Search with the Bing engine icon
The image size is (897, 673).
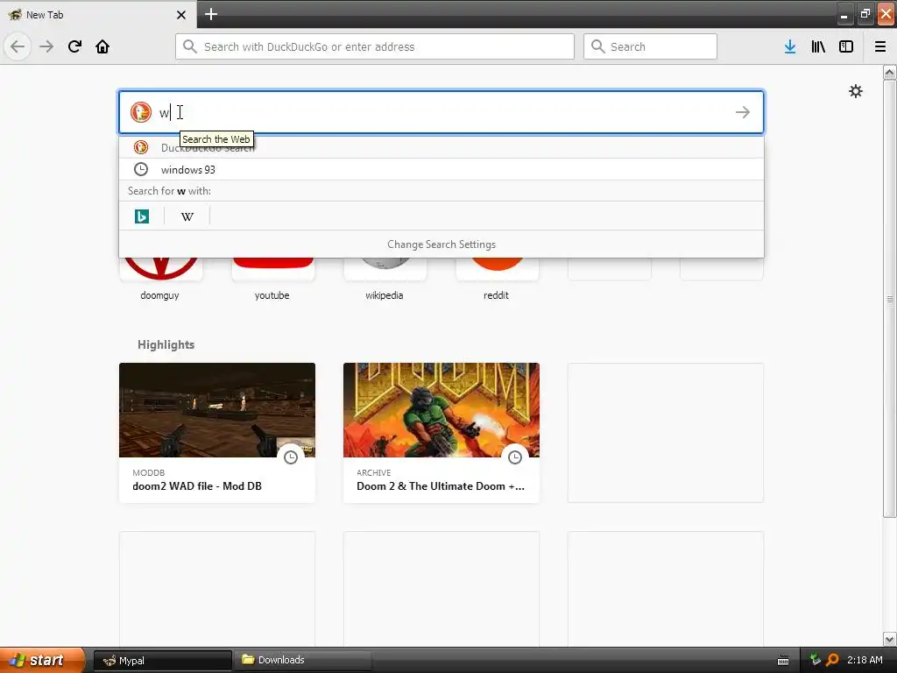pyautogui.click(x=142, y=216)
